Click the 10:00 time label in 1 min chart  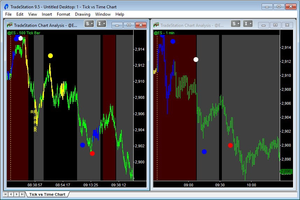(x=251, y=185)
